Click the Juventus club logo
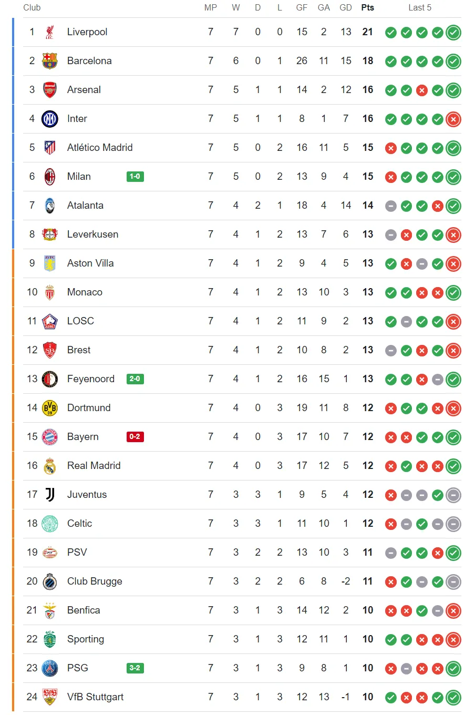Viewport: 475px width, 715px height. tap(49, 495)
